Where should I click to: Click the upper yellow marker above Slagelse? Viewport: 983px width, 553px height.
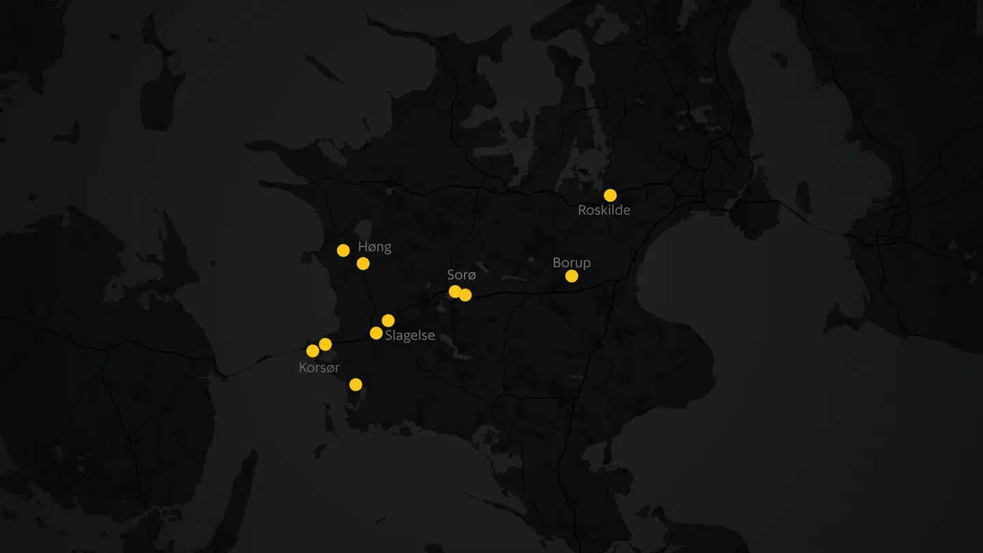pyautogui.click(x=388, y=320)
